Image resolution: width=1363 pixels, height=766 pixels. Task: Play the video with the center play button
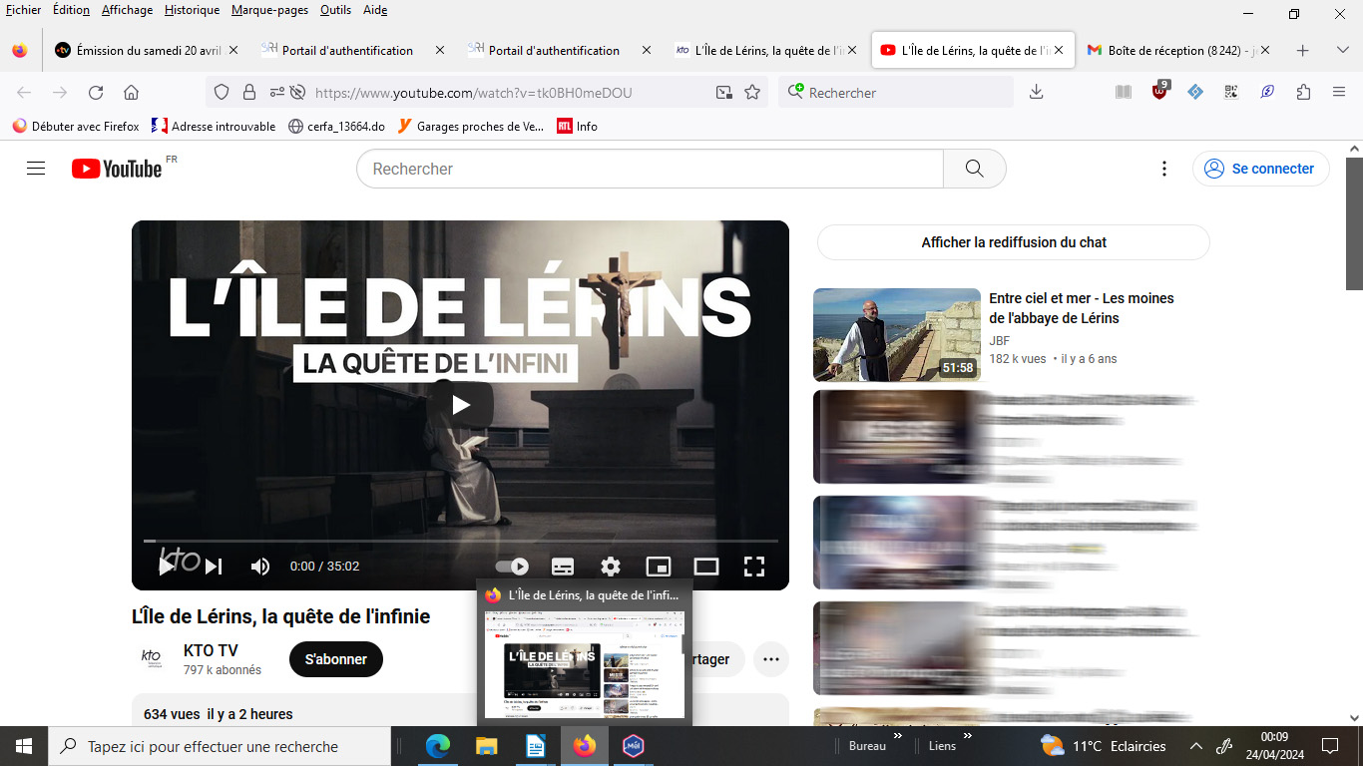click(x=461, y=405)
